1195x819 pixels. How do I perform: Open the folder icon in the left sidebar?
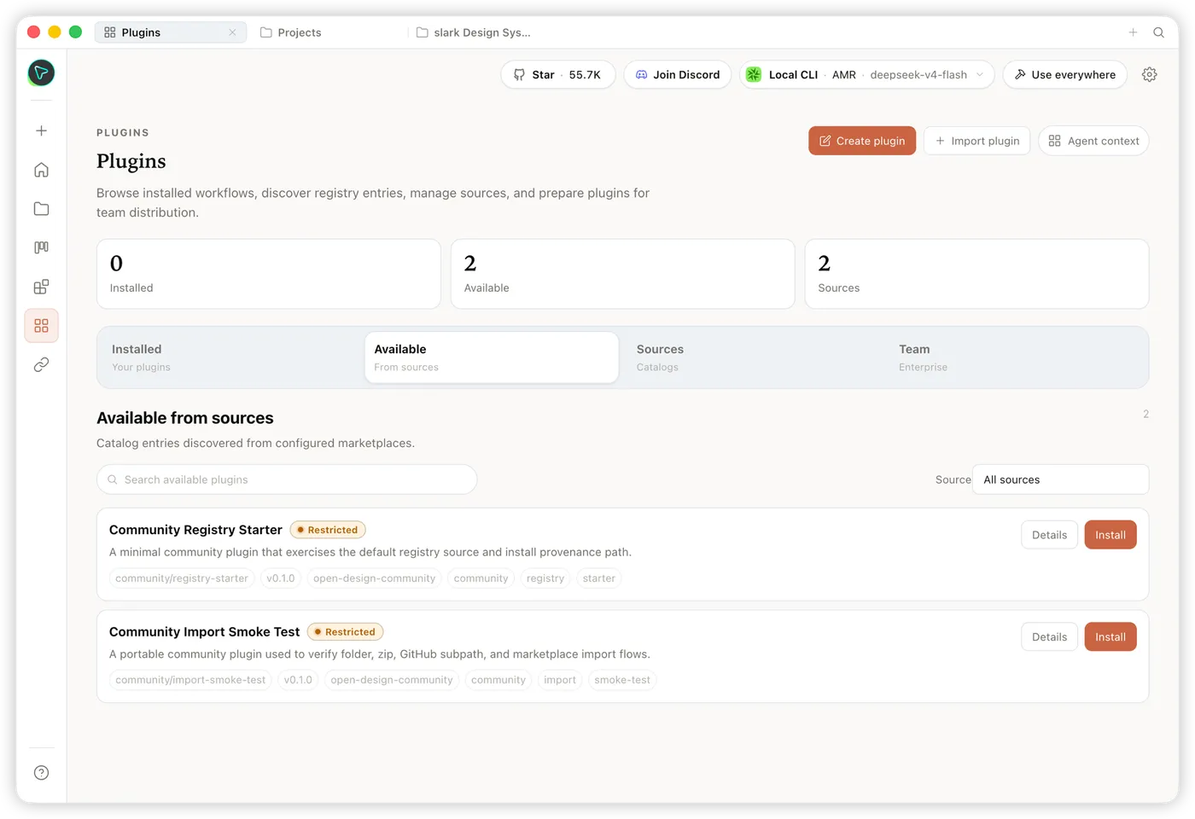pyautogui.click(x=41, y=209)
